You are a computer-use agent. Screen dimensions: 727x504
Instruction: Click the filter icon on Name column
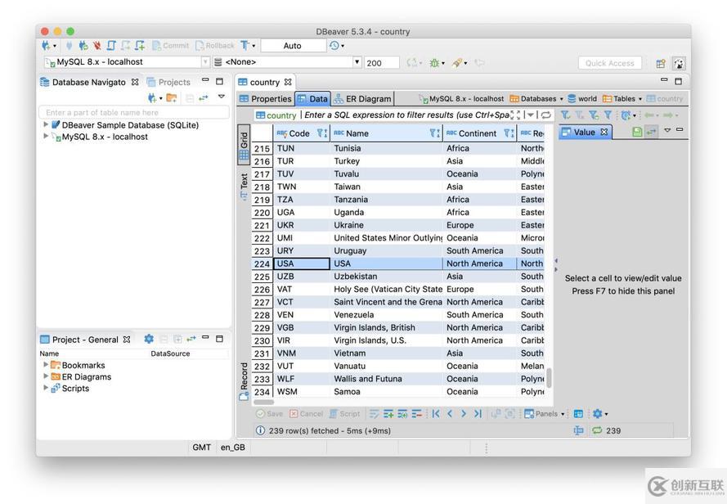tap(433, 133)
